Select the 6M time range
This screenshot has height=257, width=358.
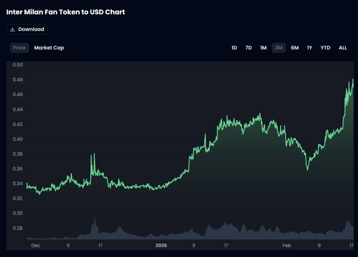[x=294, y=47]
